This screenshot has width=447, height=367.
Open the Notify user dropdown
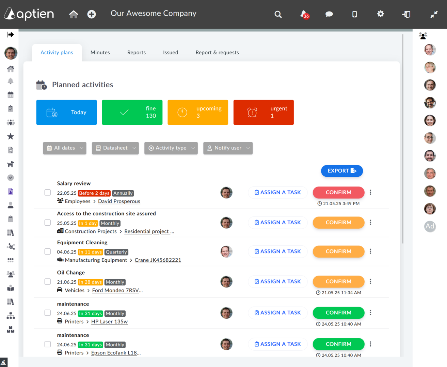pos(228,148)
